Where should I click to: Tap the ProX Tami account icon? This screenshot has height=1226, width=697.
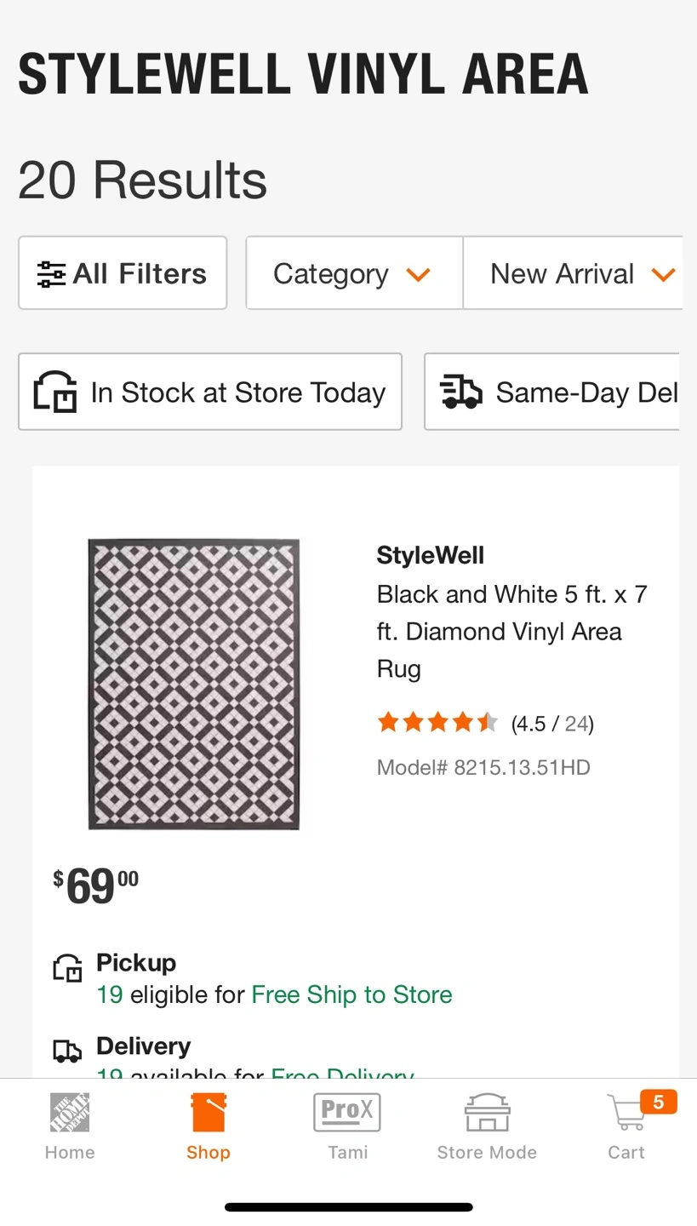347,1112
